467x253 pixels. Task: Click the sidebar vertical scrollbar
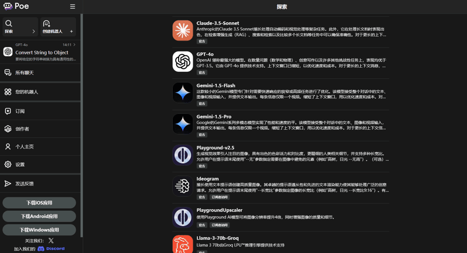point(82,117)
